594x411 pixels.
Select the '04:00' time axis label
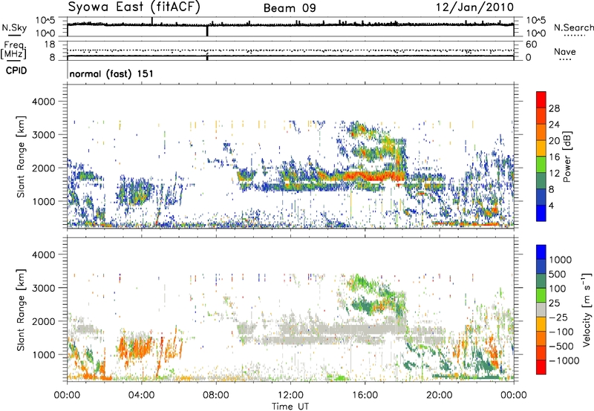point(141,395)
